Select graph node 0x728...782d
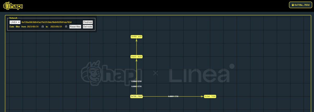Image resolution: width=314 pixels, height=112 pixels. click(x=137, y=96)
